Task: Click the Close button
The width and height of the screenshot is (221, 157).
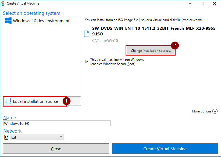Action: coord(56,149)
